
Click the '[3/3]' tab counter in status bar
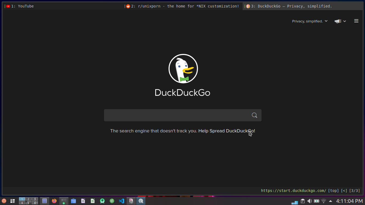pyautogui.click(x=355, y=191)
